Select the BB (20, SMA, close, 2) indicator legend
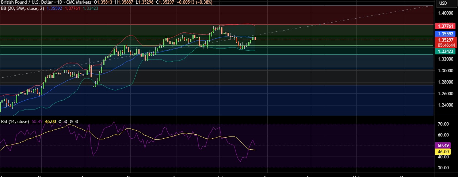The width and height of the screenshot is (458, 177). coord(22,8)
